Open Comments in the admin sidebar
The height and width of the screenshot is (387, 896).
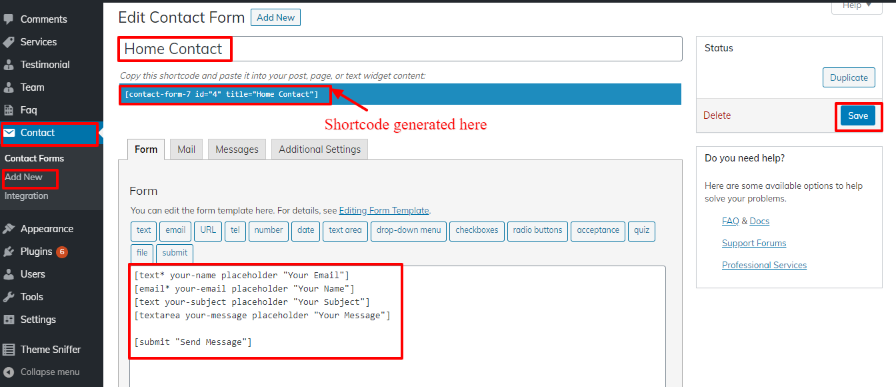click(44, 19)
